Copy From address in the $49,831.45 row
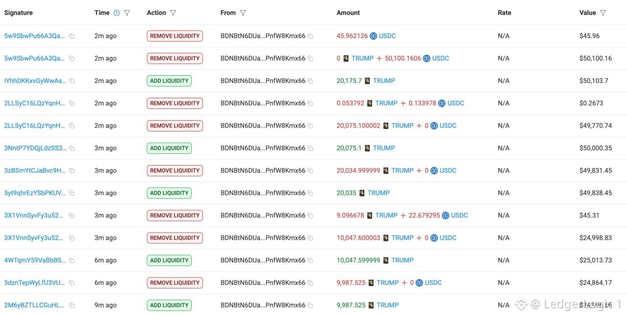Viewport: 626px width, 316px height. (x=311, y=171)
